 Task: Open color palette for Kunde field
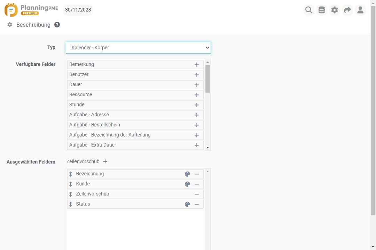point(188,184)
